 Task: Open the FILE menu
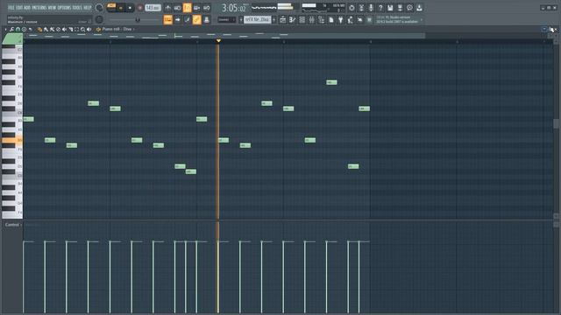11,8
